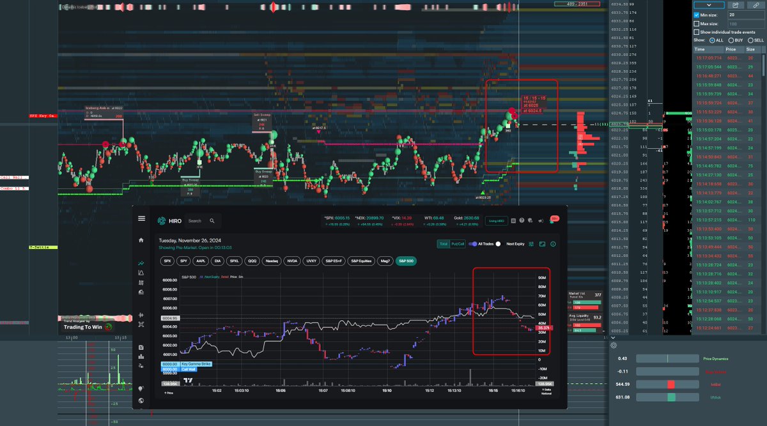Click the export icon in the trades panel
This screenshot has width=767, height=426.
tap(736, 5)
